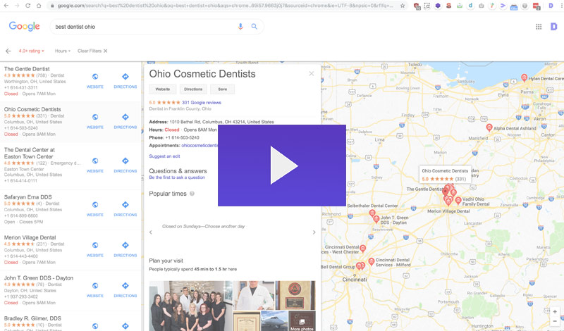The height and width of the screenshot is (331, 564).
Task: Open the team group photo
Action: 190,306
